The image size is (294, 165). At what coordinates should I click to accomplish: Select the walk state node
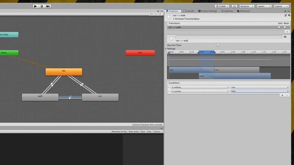click(x=40, y=97)
